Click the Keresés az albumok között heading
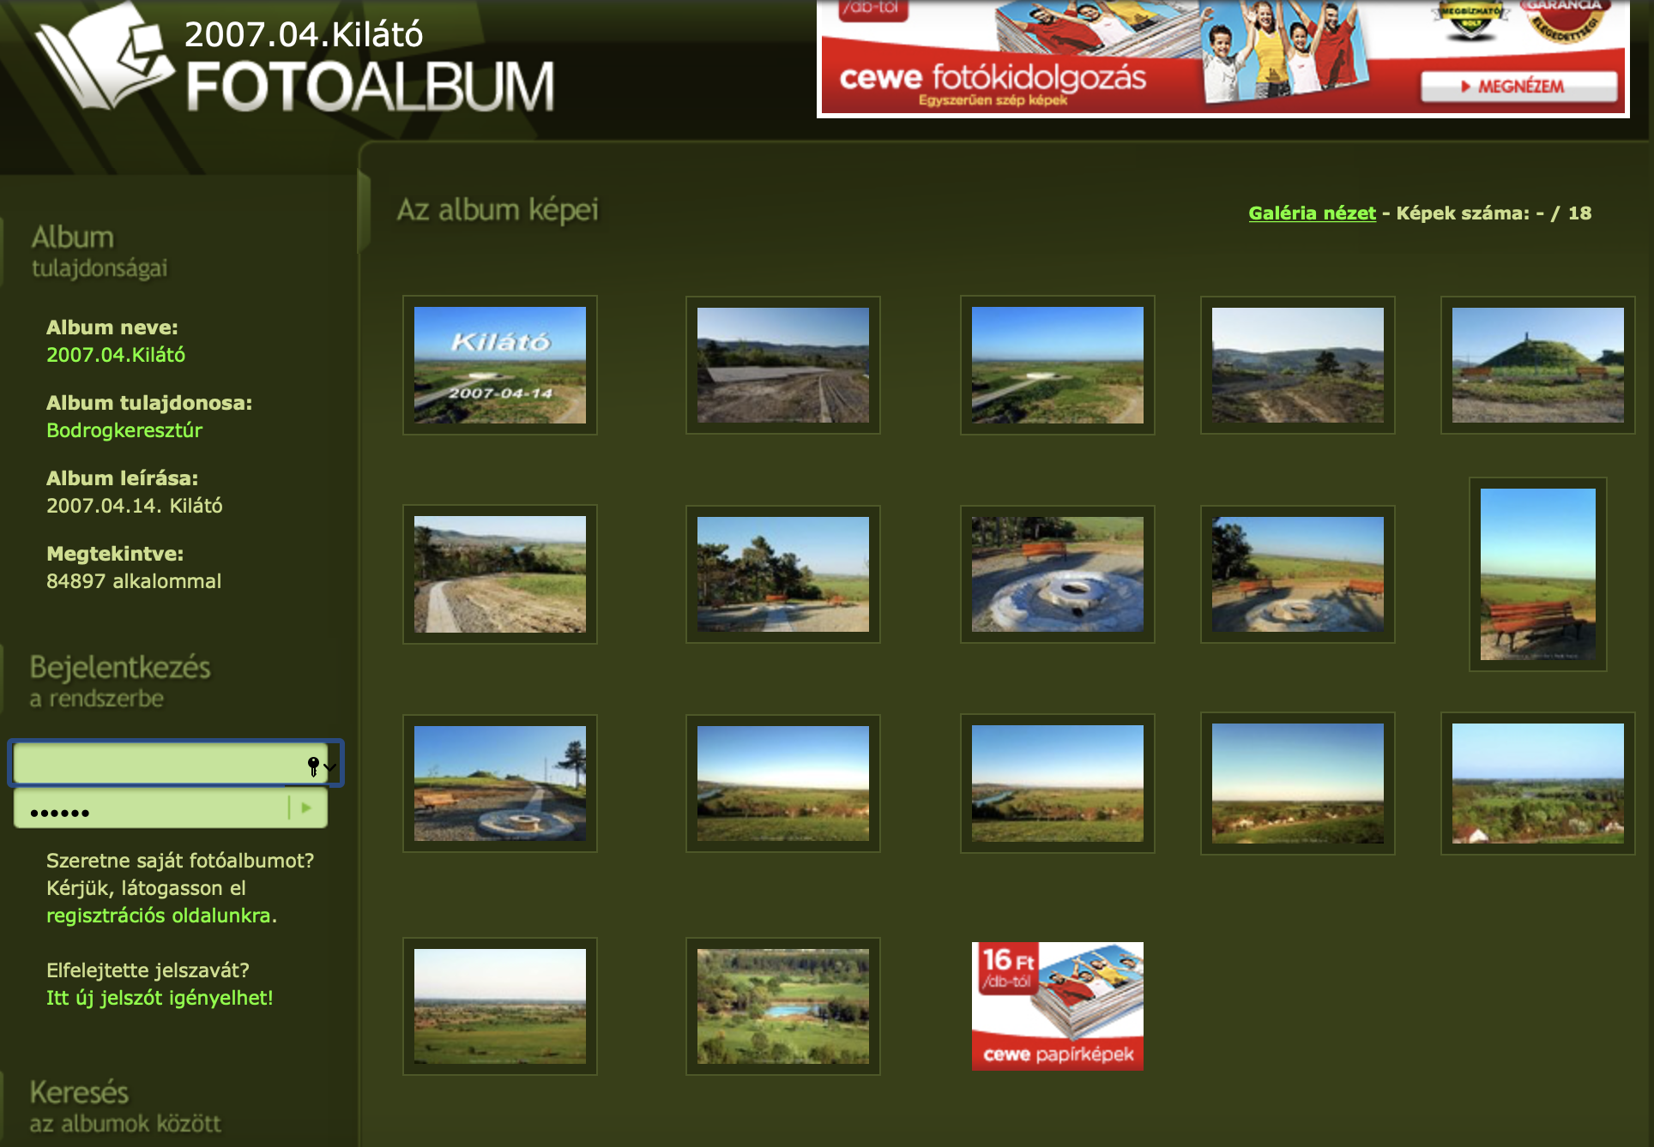Screen dimensions: 1654x1147 pos(125,1107)
